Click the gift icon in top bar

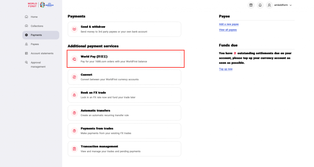pos(251,5)
